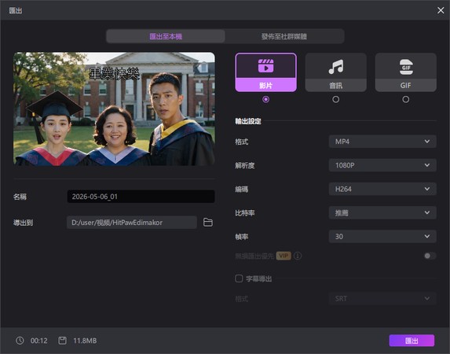
Task: Expand the 解析度 1080P dropdown
Action: 382,165
